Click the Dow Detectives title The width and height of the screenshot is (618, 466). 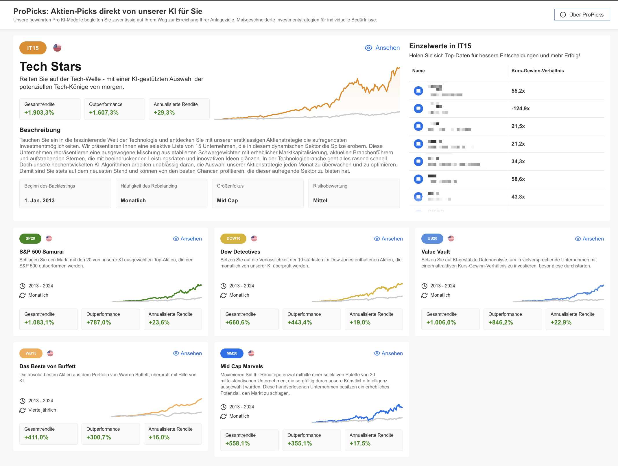pyautogui.click(x=240, y=252)
